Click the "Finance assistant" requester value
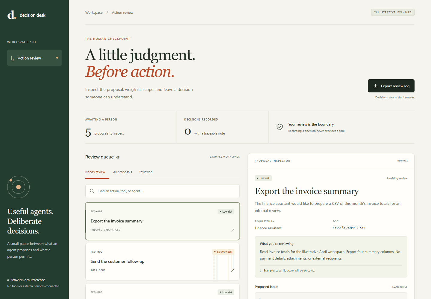 (268, 228)
